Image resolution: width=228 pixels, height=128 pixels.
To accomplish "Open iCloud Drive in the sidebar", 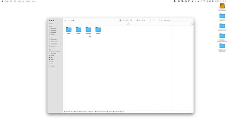I will pos(53,31).
